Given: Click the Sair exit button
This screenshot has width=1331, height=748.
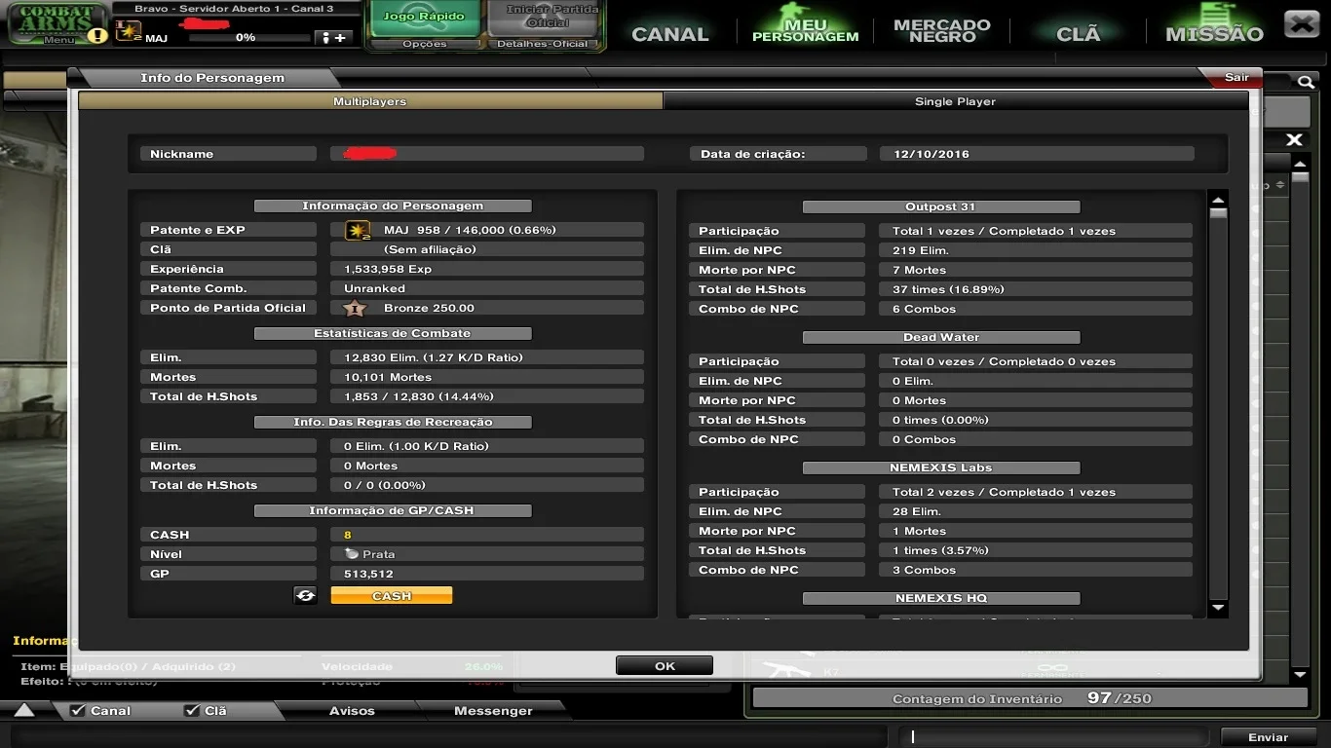Looking at the screenshot, I should tap(1236, 77).
